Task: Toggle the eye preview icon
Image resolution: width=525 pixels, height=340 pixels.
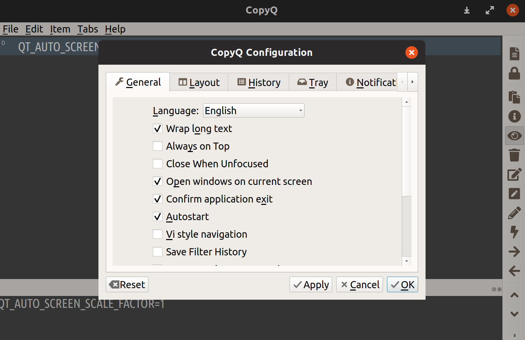Action: [514, 136]
